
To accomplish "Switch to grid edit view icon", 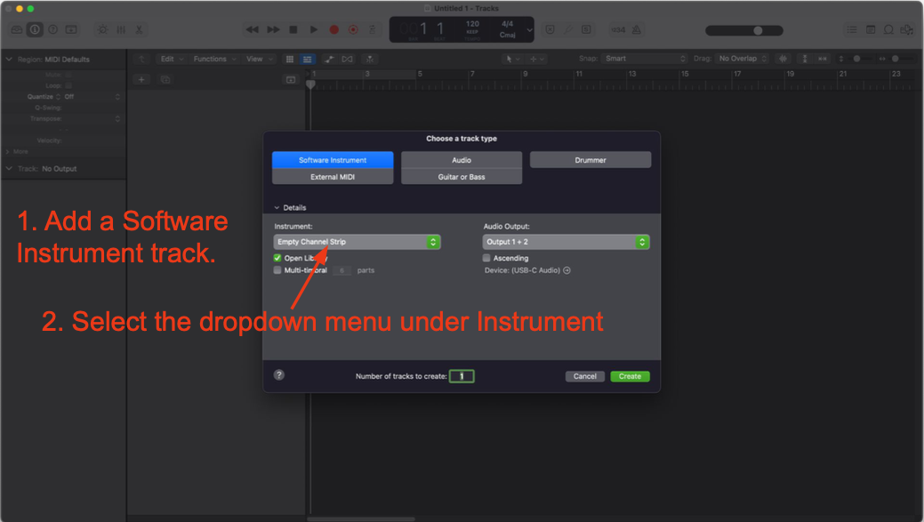I will tap(290, 59).
